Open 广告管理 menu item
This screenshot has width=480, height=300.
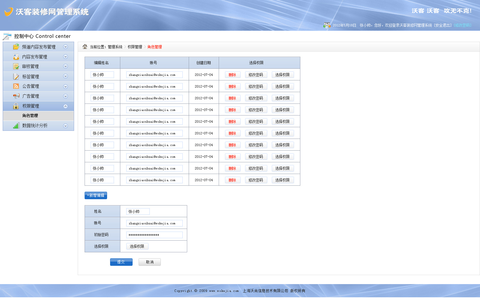coord(38,96)
